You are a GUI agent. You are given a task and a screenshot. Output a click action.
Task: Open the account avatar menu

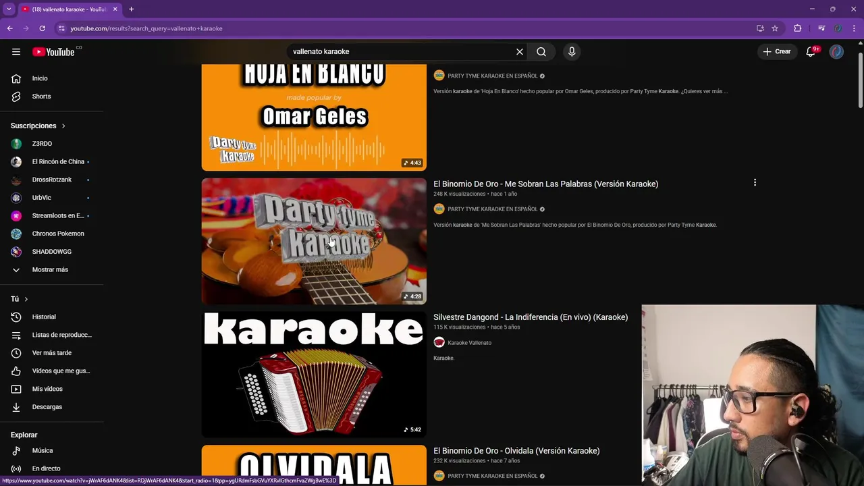click(x=836, y=51)
